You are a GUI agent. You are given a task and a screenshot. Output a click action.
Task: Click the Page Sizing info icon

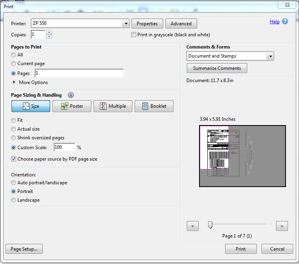(x=71, y=95)
